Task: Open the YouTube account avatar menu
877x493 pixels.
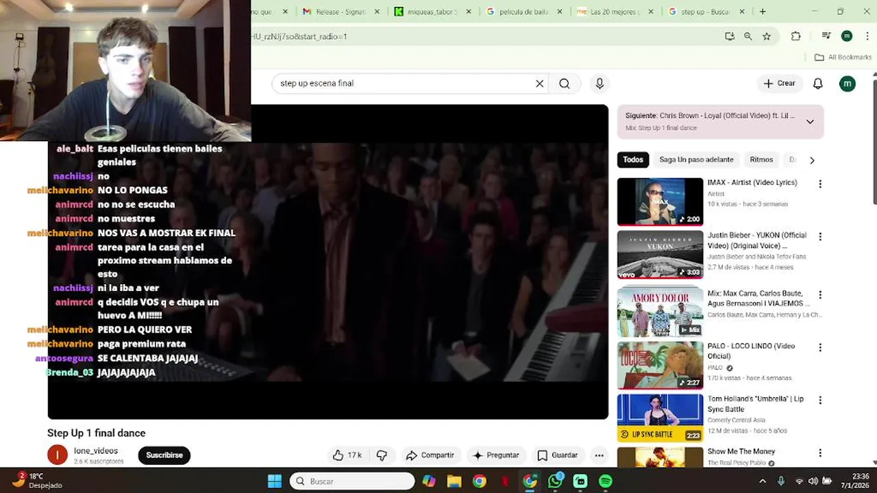Action: (x=847, y=84)
